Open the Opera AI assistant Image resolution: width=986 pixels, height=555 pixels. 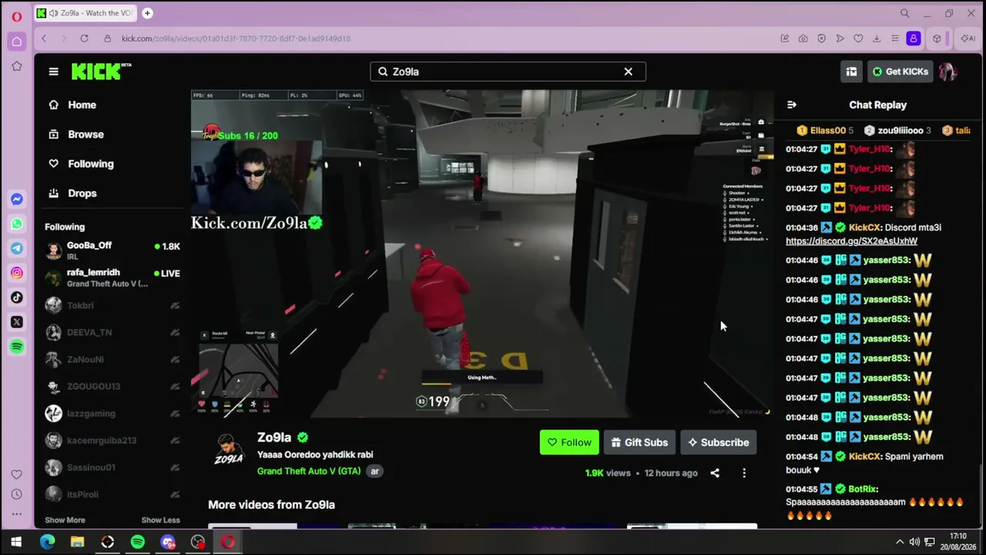pyautogui.click(x=968, y=39)
